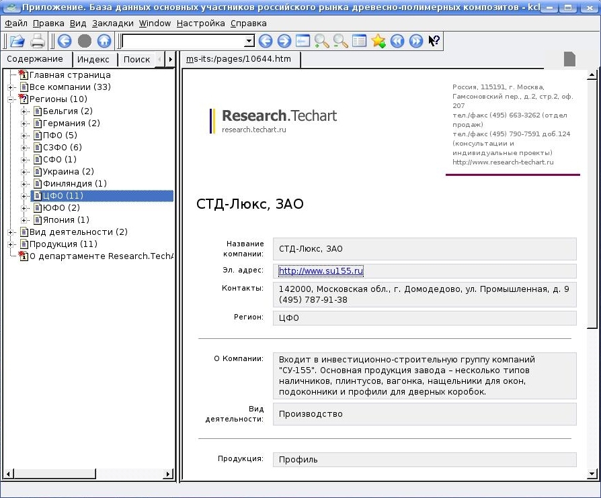Click the Research.Techart logo

pos(274,121)
